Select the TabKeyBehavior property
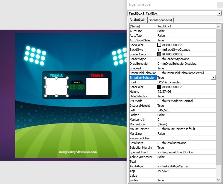This screenshot has width=223, height=184. [x=143, y=157]
